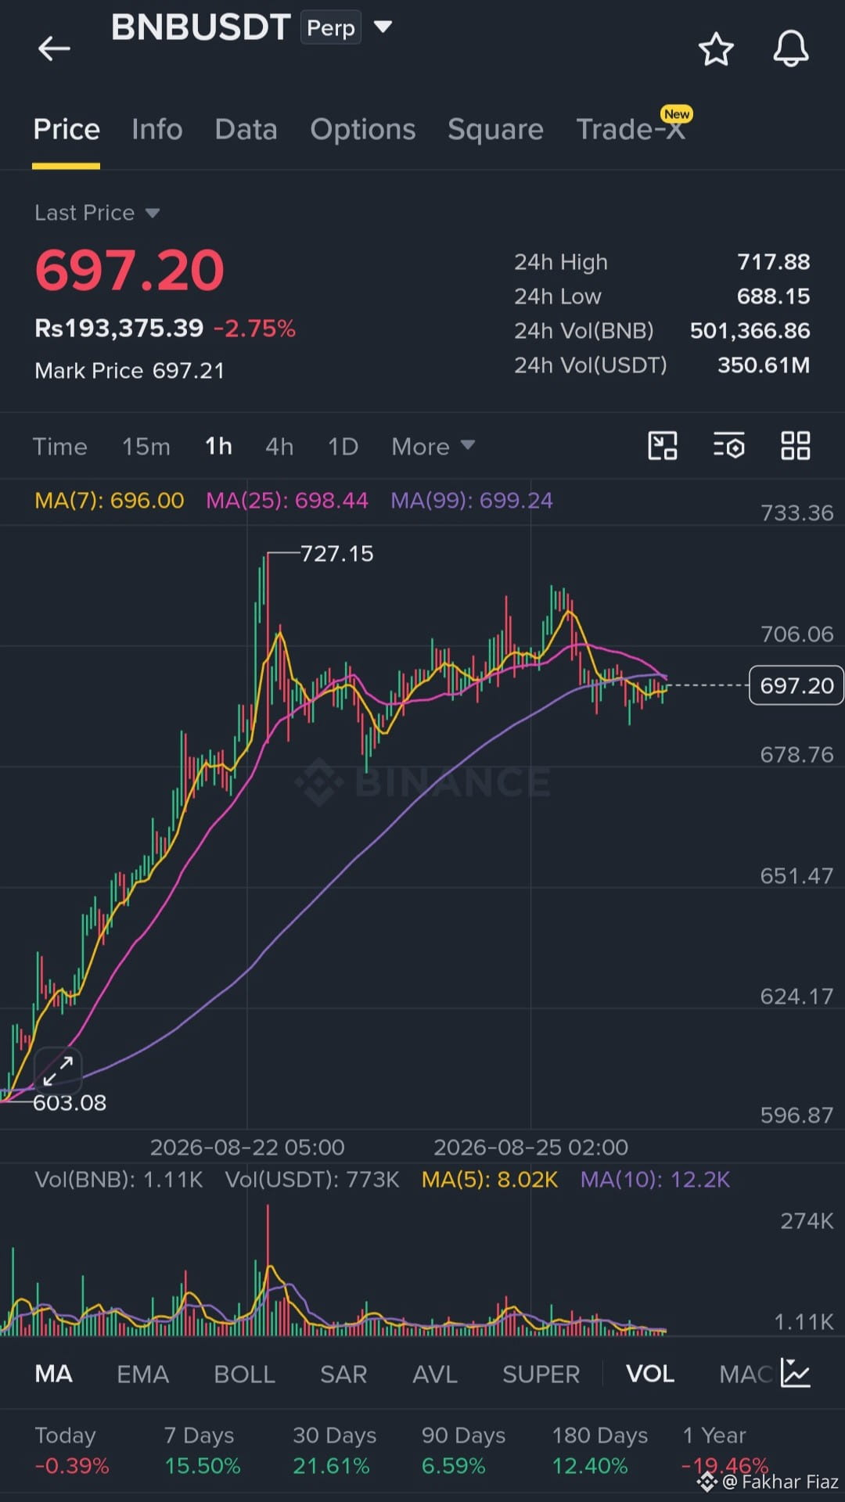Open the chart indicator settings icon
Viewport: 845px width, 1502px height.
(x=729, y=446)
